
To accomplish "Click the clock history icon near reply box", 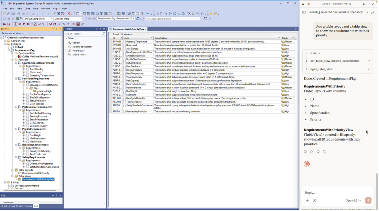I will tap(315, 201).
